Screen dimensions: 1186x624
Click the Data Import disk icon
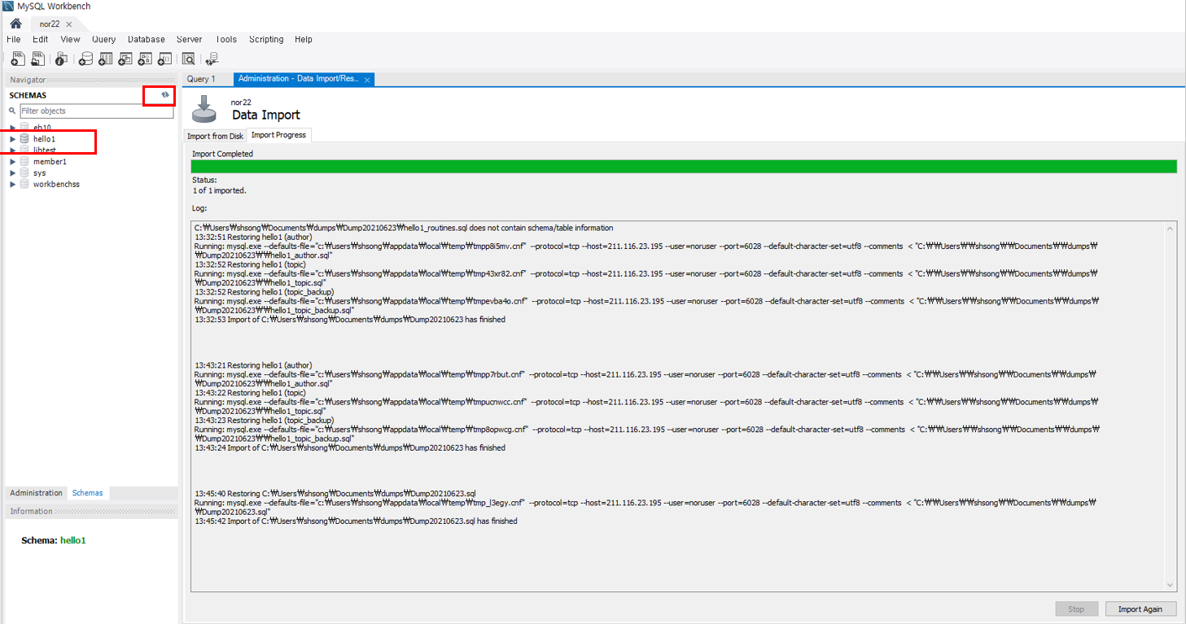coord(204,109)
